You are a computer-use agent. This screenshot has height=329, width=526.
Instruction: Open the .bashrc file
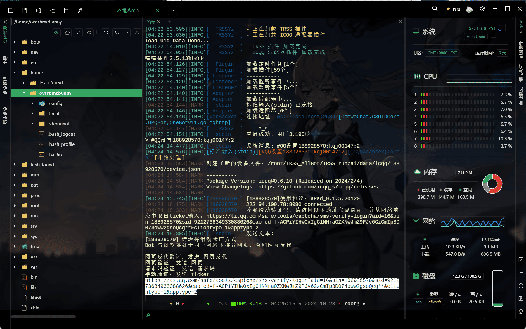[x=56, y=154]
